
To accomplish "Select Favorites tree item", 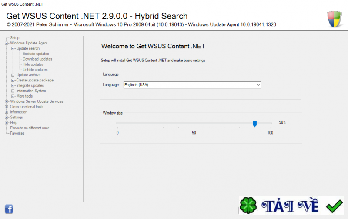I will point(17,133).
